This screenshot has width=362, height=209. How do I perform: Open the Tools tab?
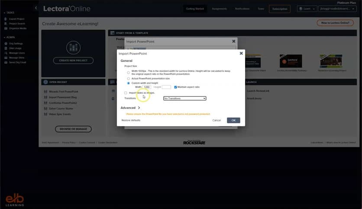[x=261, y=9]
